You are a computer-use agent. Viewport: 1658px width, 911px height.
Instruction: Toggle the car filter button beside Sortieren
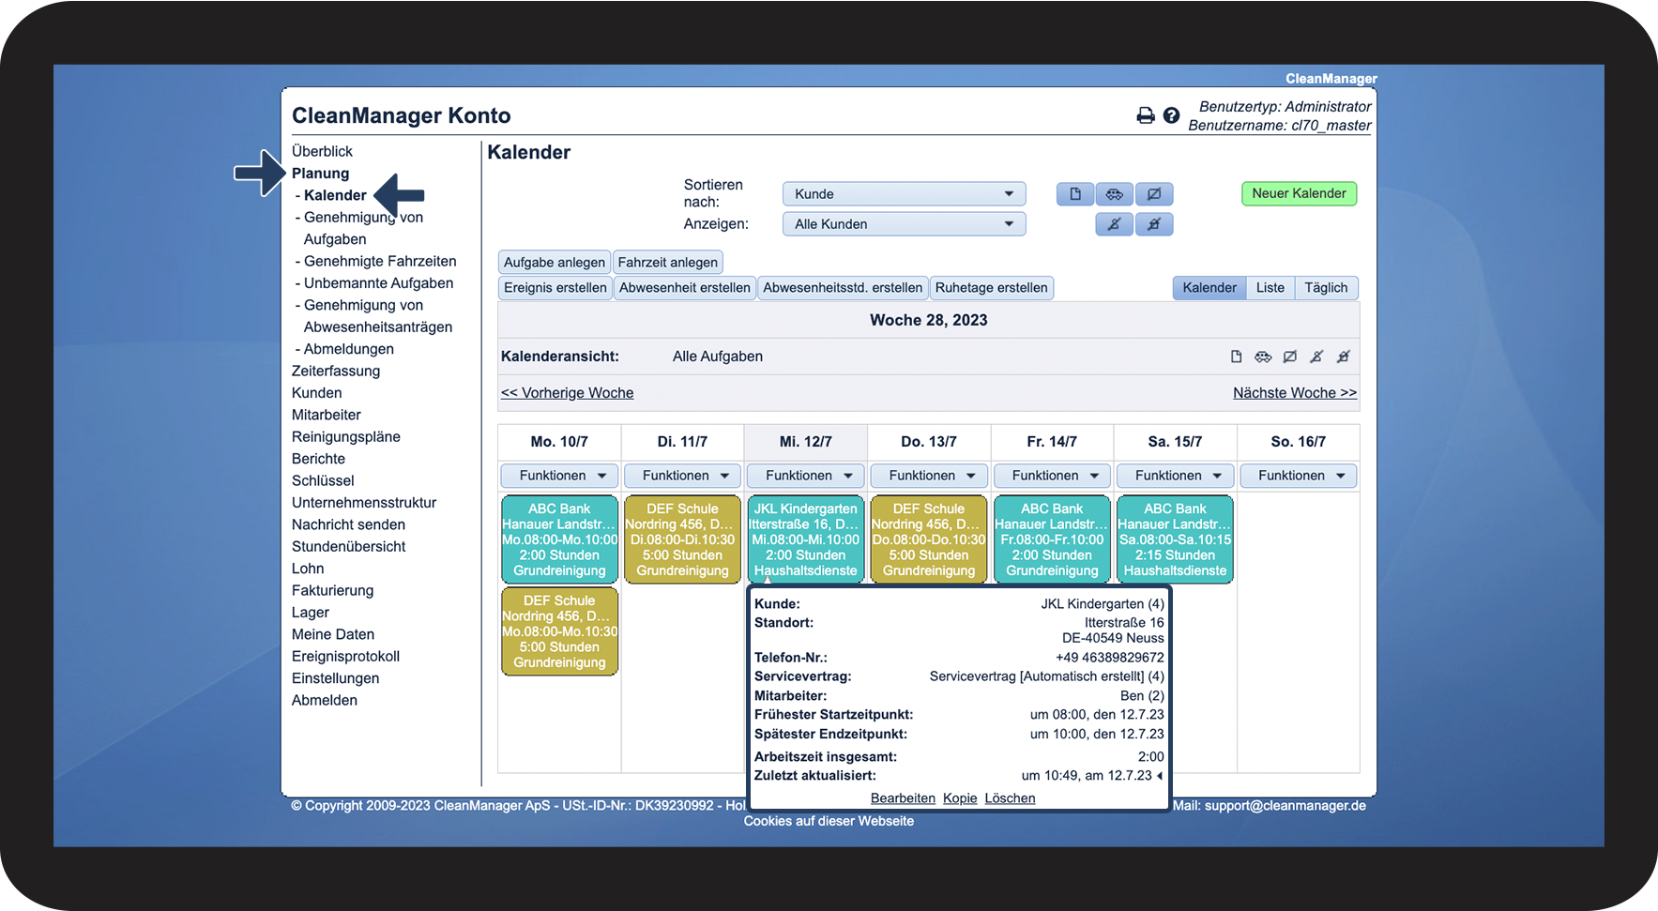1115,194
